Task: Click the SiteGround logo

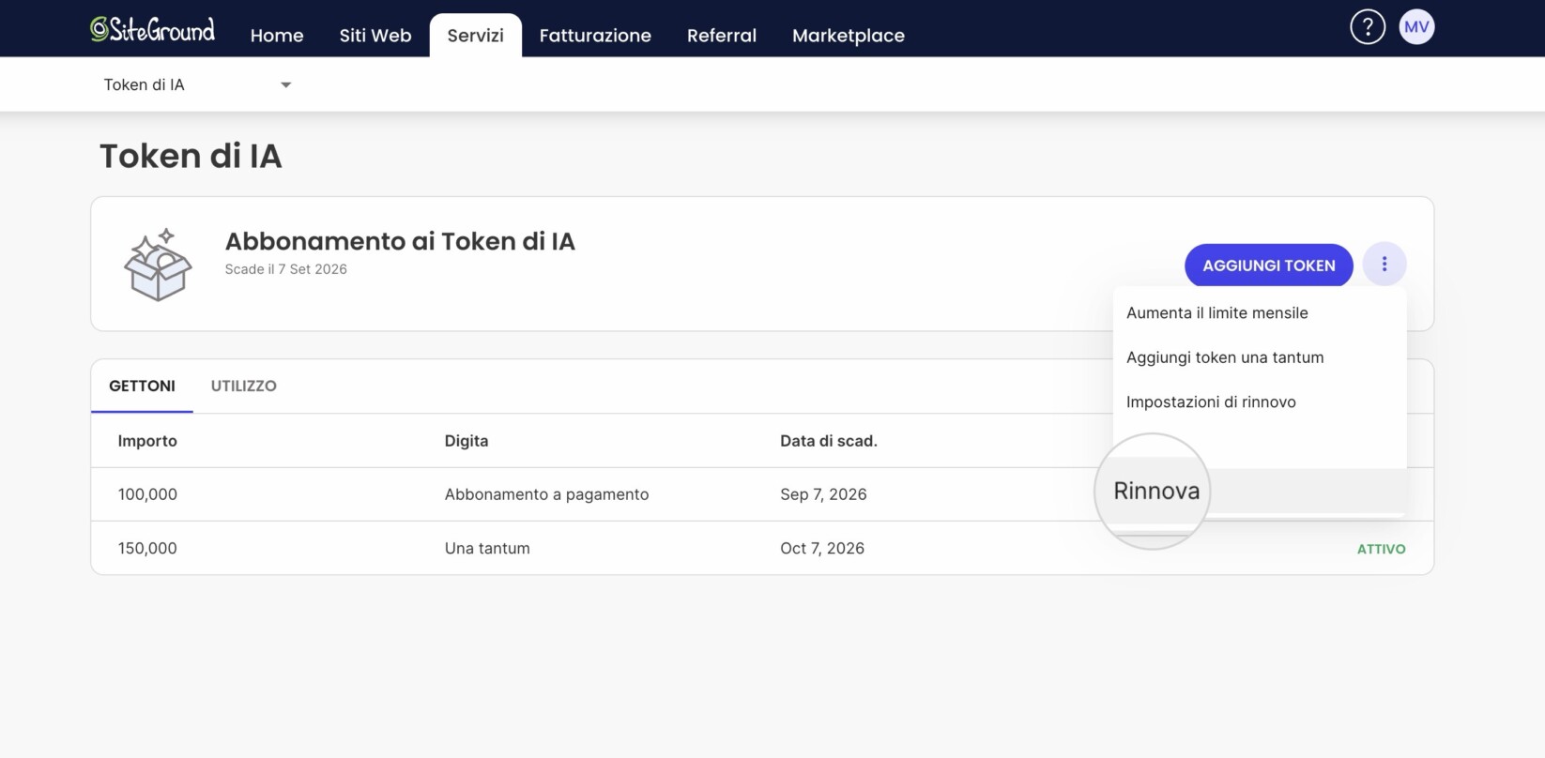Action: click(x=152, y=29)
